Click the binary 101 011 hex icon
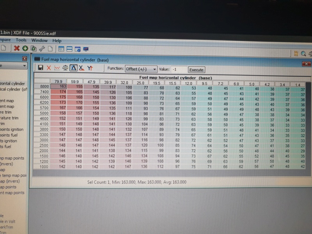 (x=296, y=53)
